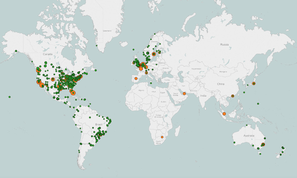Click the green marker in Alaska
The image size is (297, 178).
[16, 51]
